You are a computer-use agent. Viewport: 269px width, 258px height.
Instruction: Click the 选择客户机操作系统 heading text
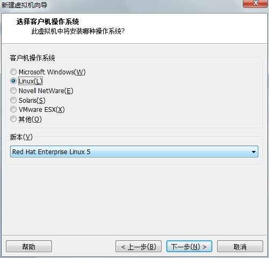[x=48, y=21]
